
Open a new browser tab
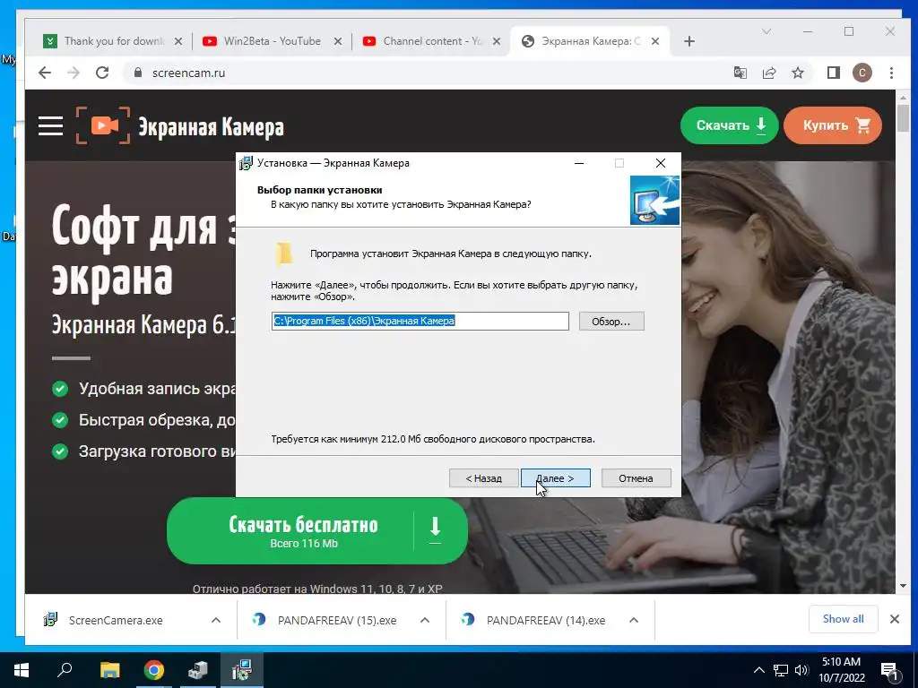coord(689,41)
